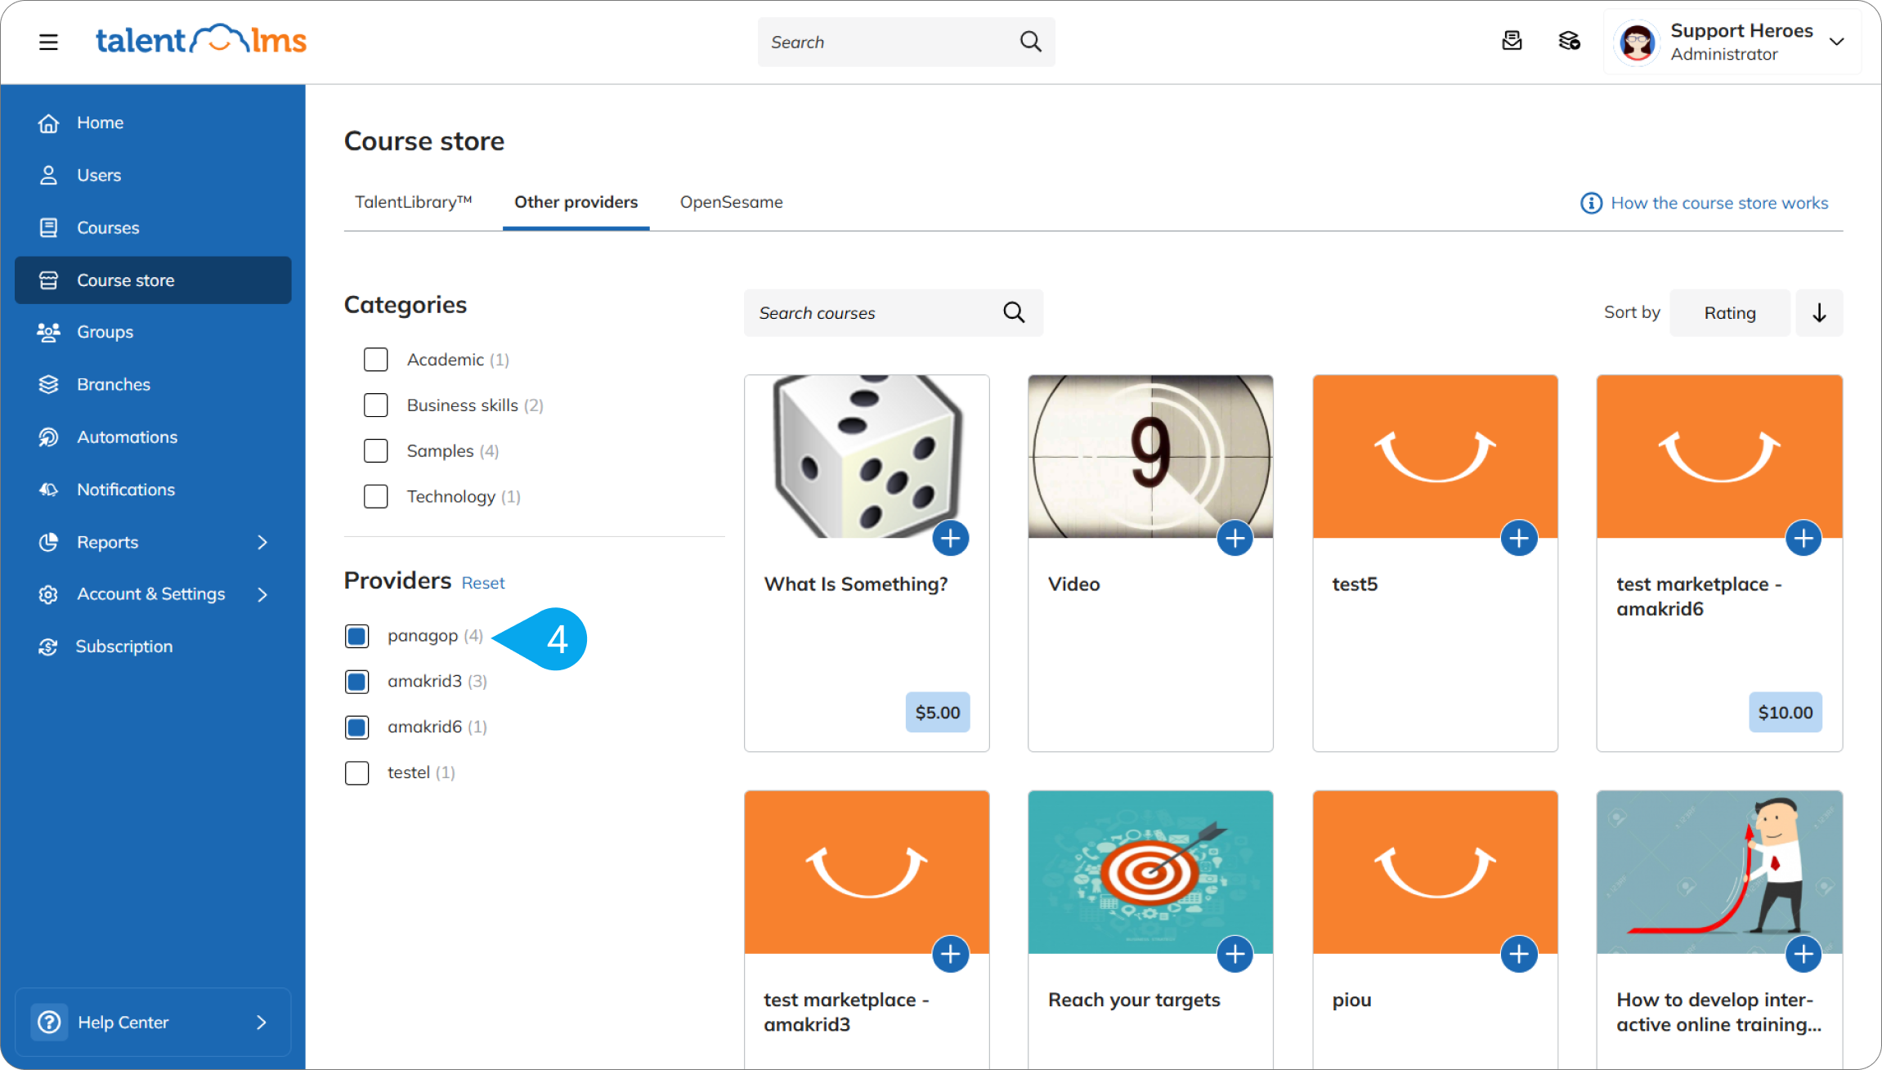1882x1070 pixels.
Task: Open the hamburger menu icon
Action: point(48,42)
